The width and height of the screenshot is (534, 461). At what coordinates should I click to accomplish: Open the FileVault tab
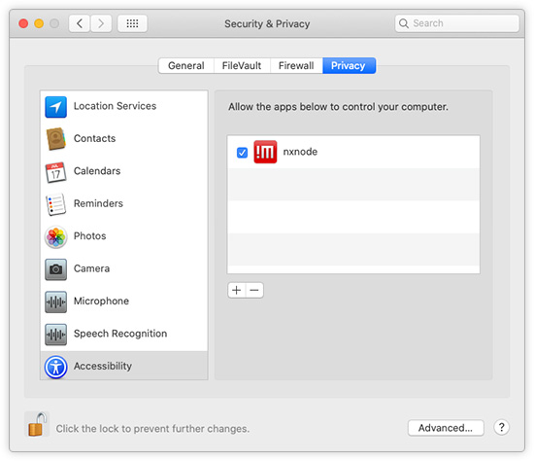[x=242, y=65]
